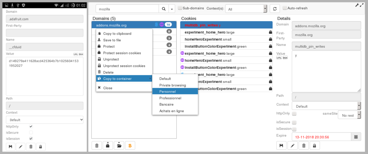Image resolution: width=368 pixels, height=154 pixels.
Task: Select Bancaire container in submenu
Action: pyautogui.click(x=175, y=104)
